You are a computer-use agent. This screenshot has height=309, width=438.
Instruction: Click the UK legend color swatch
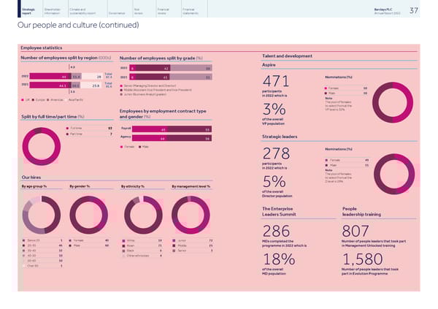tap(23, 100)
